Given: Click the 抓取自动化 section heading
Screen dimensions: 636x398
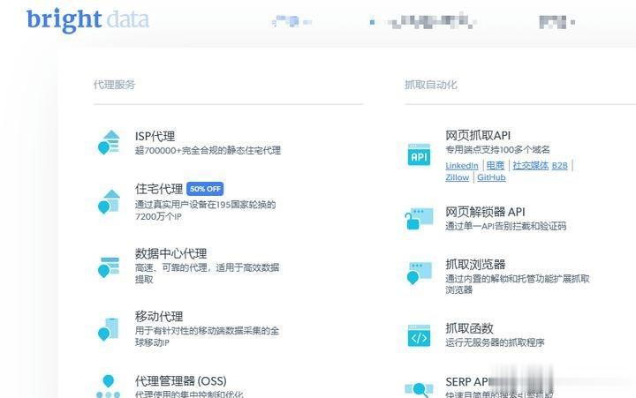Looking at the screenshot, I should point(431,85).
